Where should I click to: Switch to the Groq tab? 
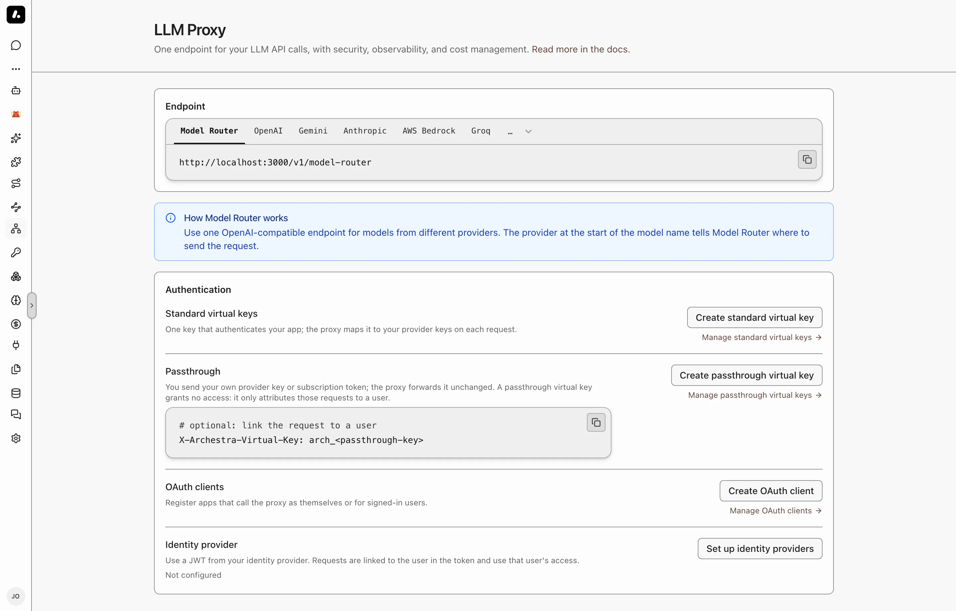point(481,131)
